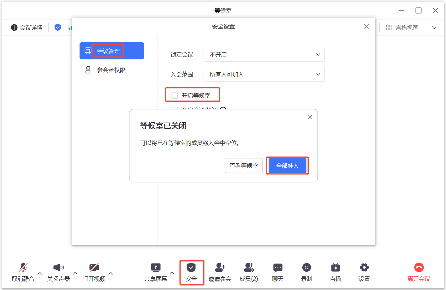Image resolution: width=446 pixels, height=290 pixels.
Task: Click the 全部准入 button
Action: click(x=287, y=166)
